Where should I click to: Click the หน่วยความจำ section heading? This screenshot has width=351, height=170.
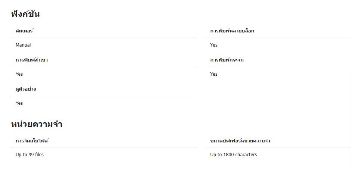(x=37, y=124)
